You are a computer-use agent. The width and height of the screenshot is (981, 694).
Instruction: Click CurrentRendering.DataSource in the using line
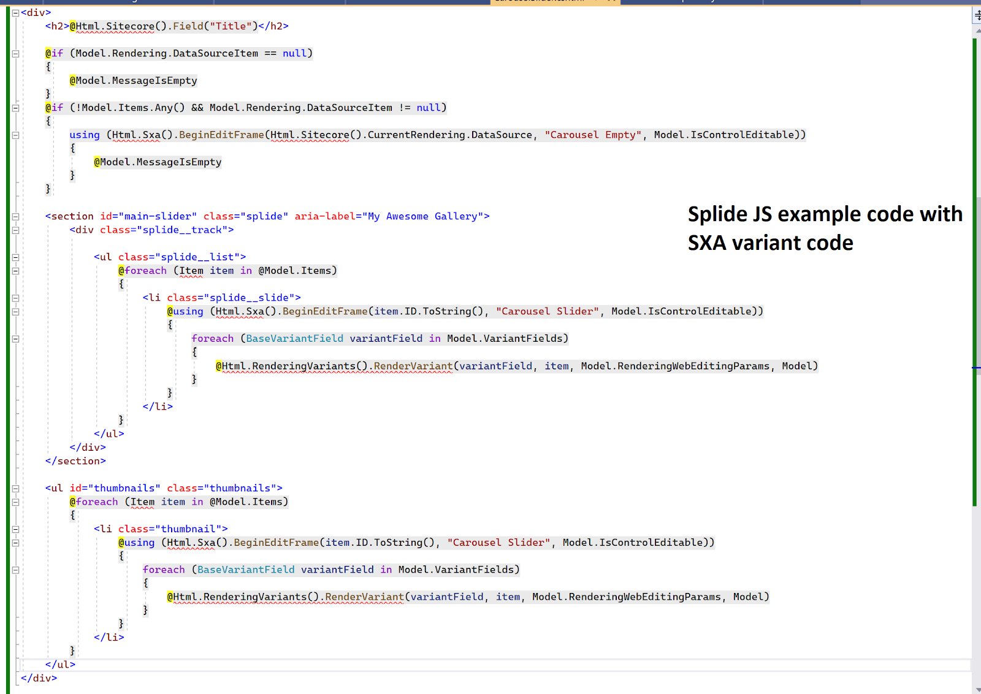[x=449, y=135]
